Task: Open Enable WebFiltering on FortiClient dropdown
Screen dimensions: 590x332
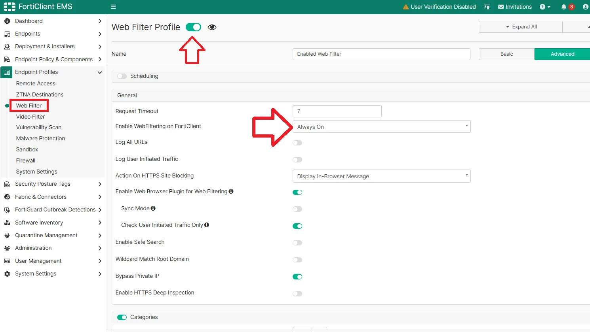Action: point(382,126)
